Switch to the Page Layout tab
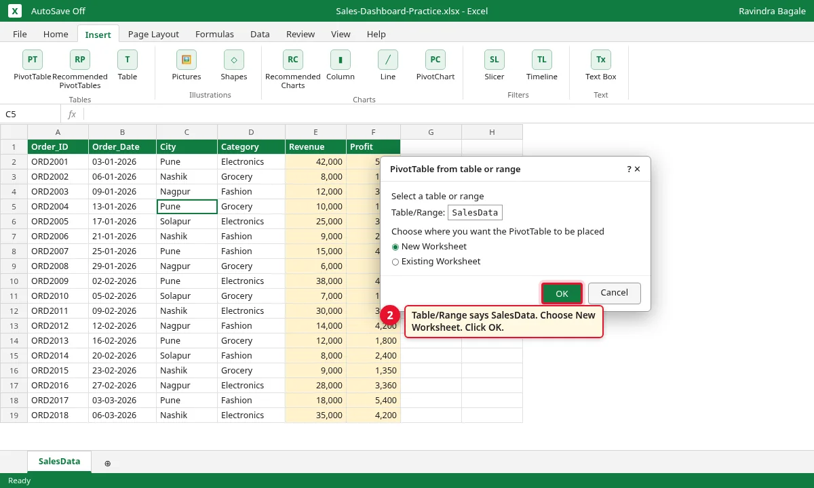814x488 pixels. tap(153, 34)
